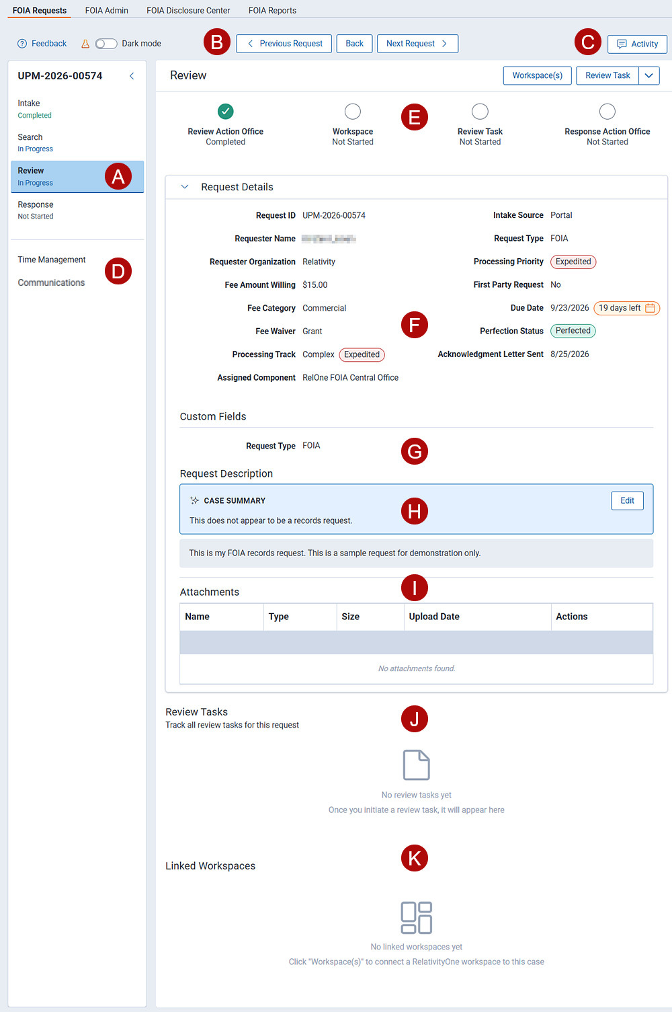This screenshot has height=1012, width=672.
Task: Collapse the UPM-2026-00574 sidebar panel
Action: coord(132,76)
